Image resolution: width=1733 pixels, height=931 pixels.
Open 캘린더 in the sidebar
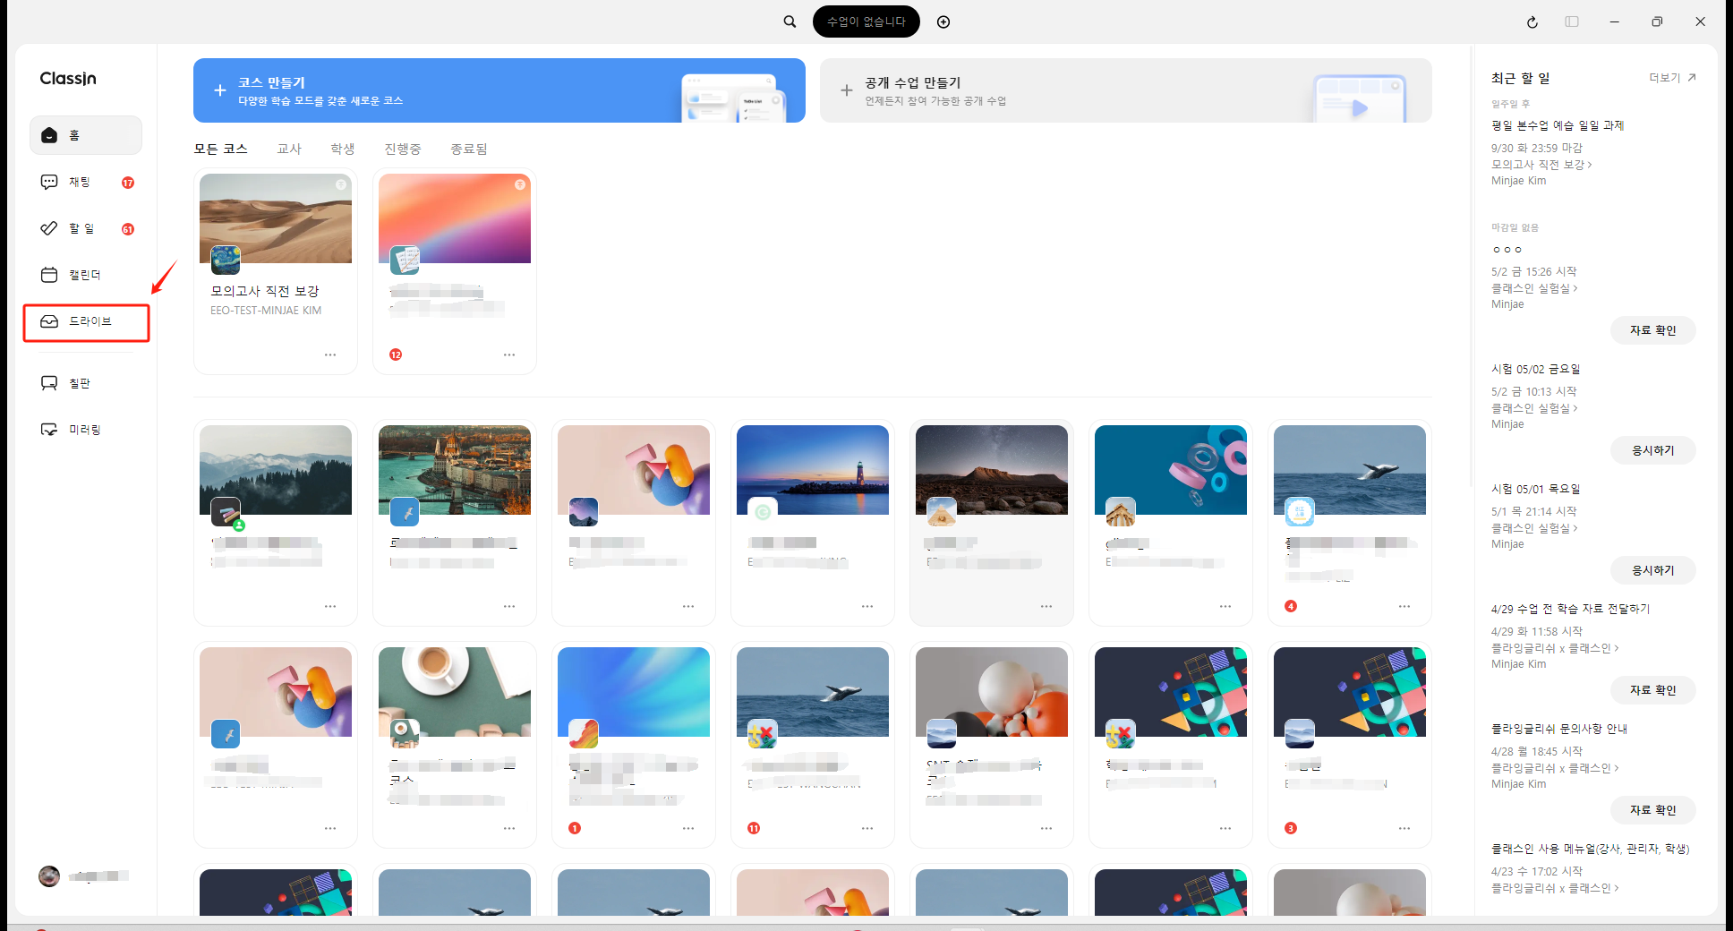pos(86,275)
